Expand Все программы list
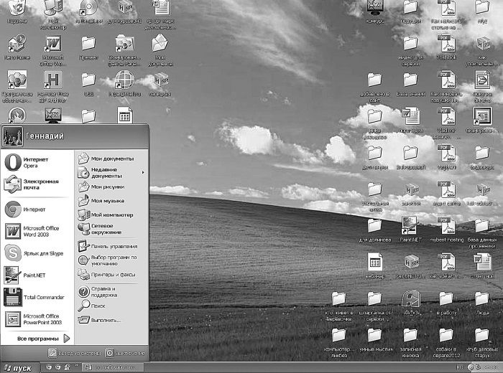This screenshot has height=373, width=503. point(43,338)
